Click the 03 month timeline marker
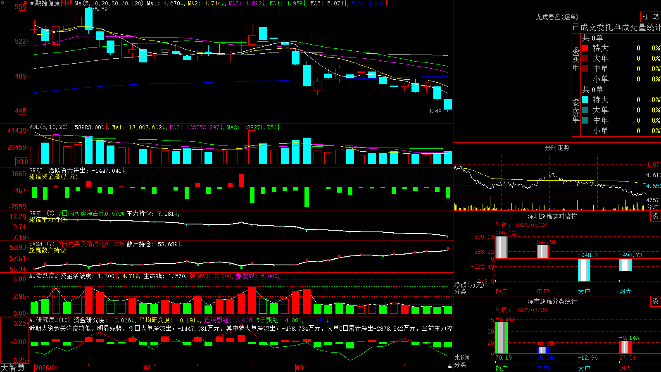 click(x=300, y=368)
